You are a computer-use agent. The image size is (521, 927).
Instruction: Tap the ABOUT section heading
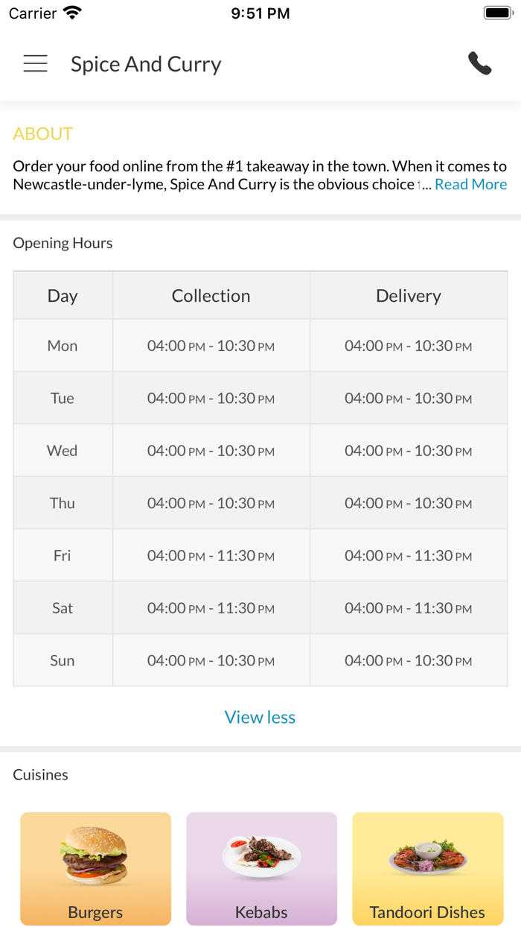click(x=42, y=133)
